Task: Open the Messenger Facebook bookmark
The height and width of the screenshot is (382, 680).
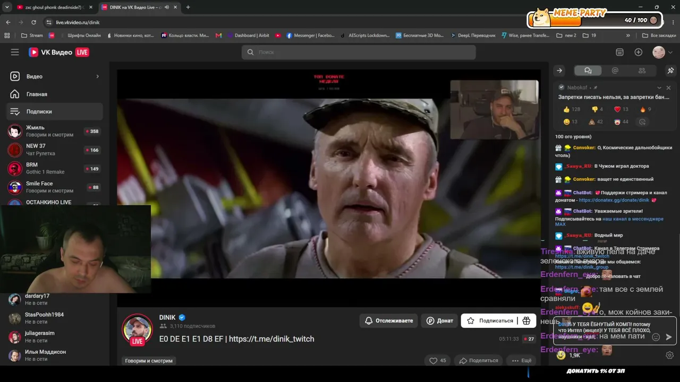Action: pyautogui.click(x=311, y=36)
